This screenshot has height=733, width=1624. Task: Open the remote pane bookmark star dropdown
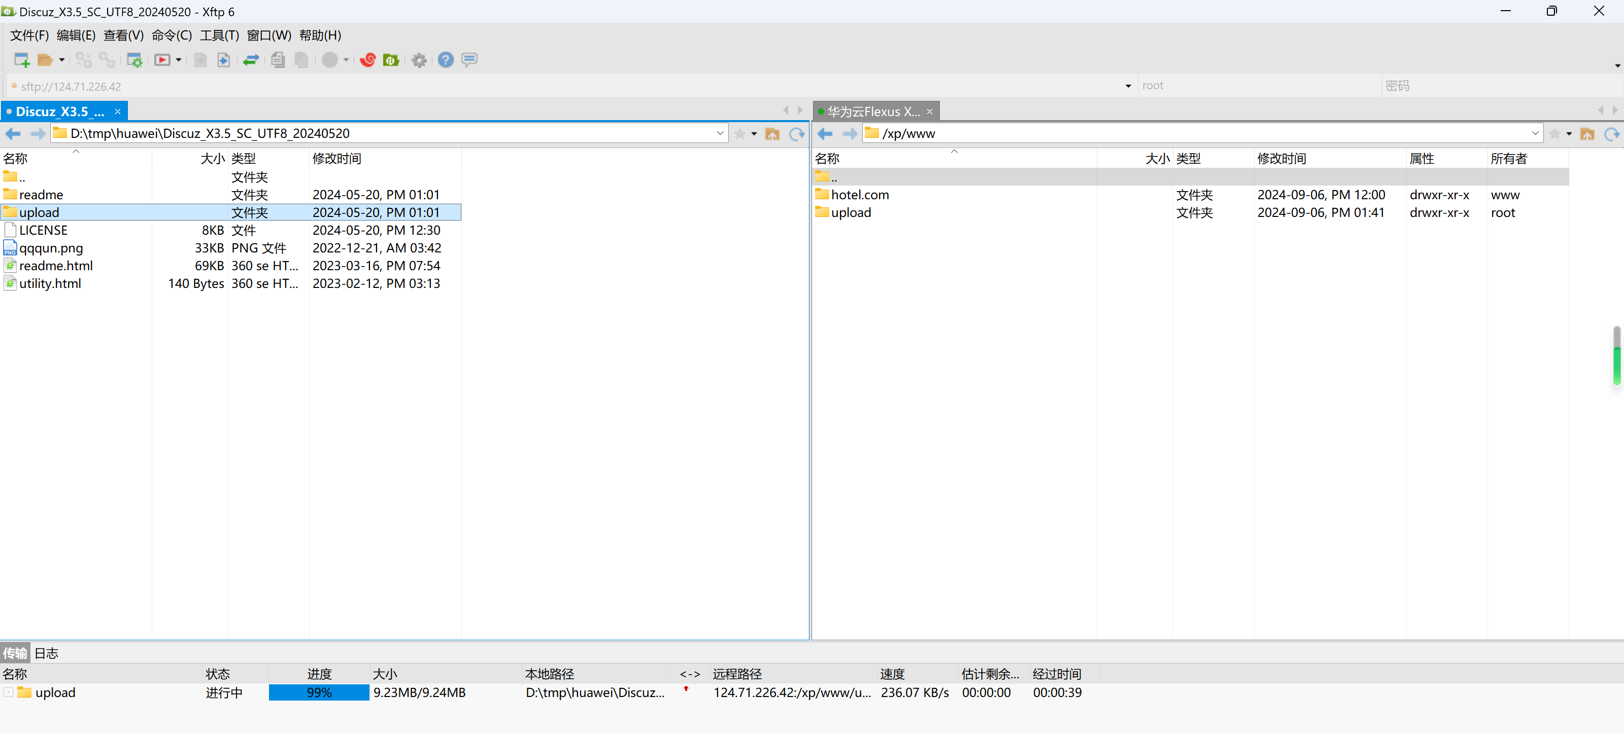pos(1569,133)
